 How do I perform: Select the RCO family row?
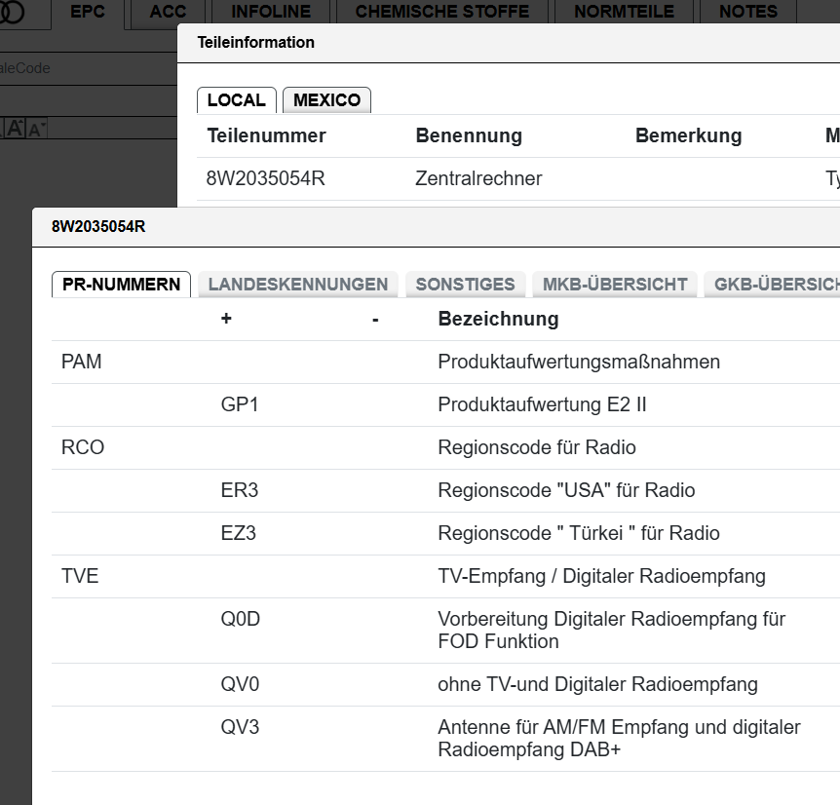(x=83, y=447)
